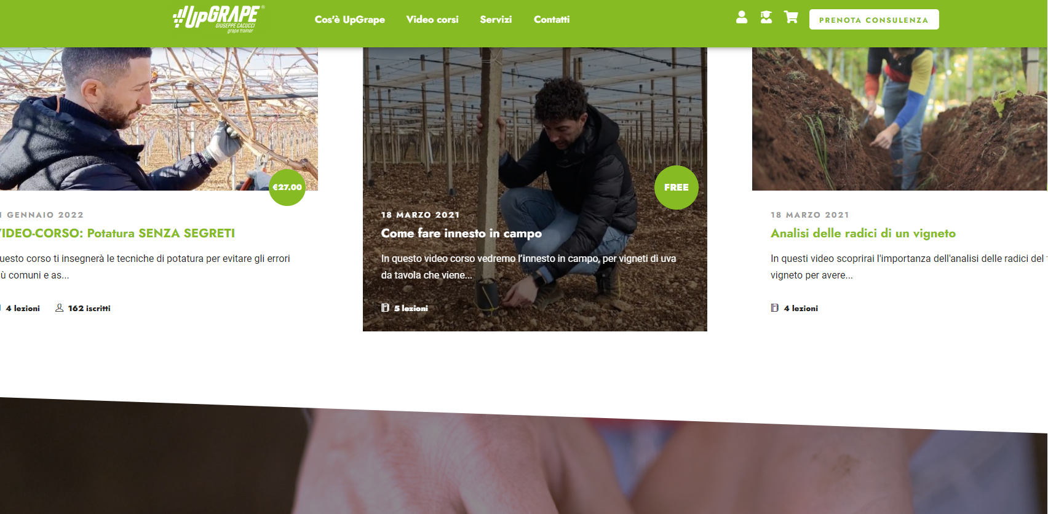The height and width of the screenshot is (514, 1048).
Task: Click the book icon beside 5 lezioni
Action: coord(385,308)
